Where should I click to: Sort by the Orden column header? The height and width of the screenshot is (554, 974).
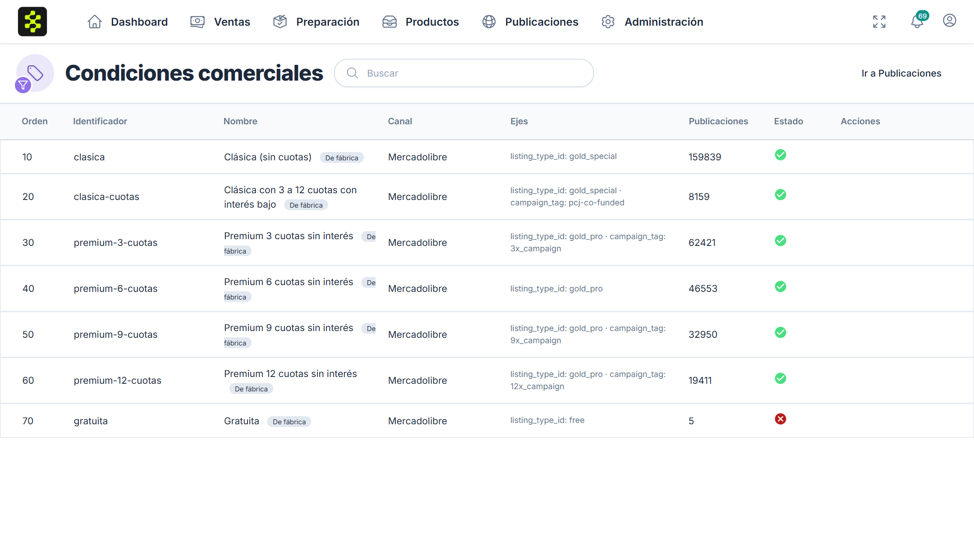pyautogui.click(x=35, y=121)
